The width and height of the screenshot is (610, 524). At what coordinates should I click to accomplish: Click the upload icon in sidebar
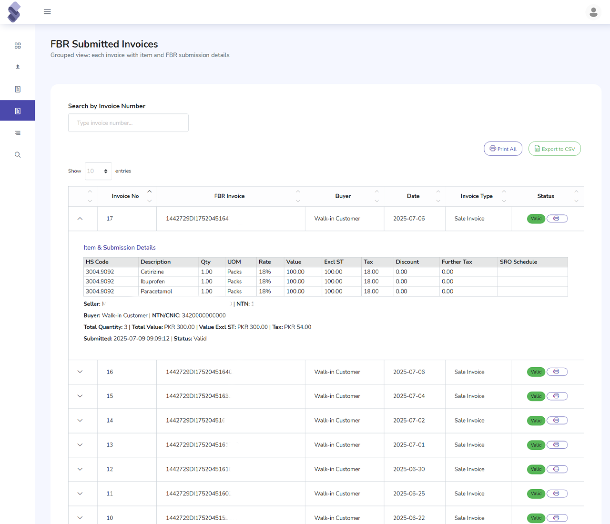[18, 67]
